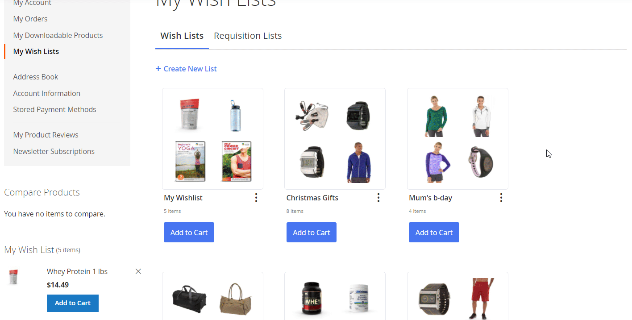Click the plus icon beside Create New List
The image size is (632, 320).
coord(158,68)
